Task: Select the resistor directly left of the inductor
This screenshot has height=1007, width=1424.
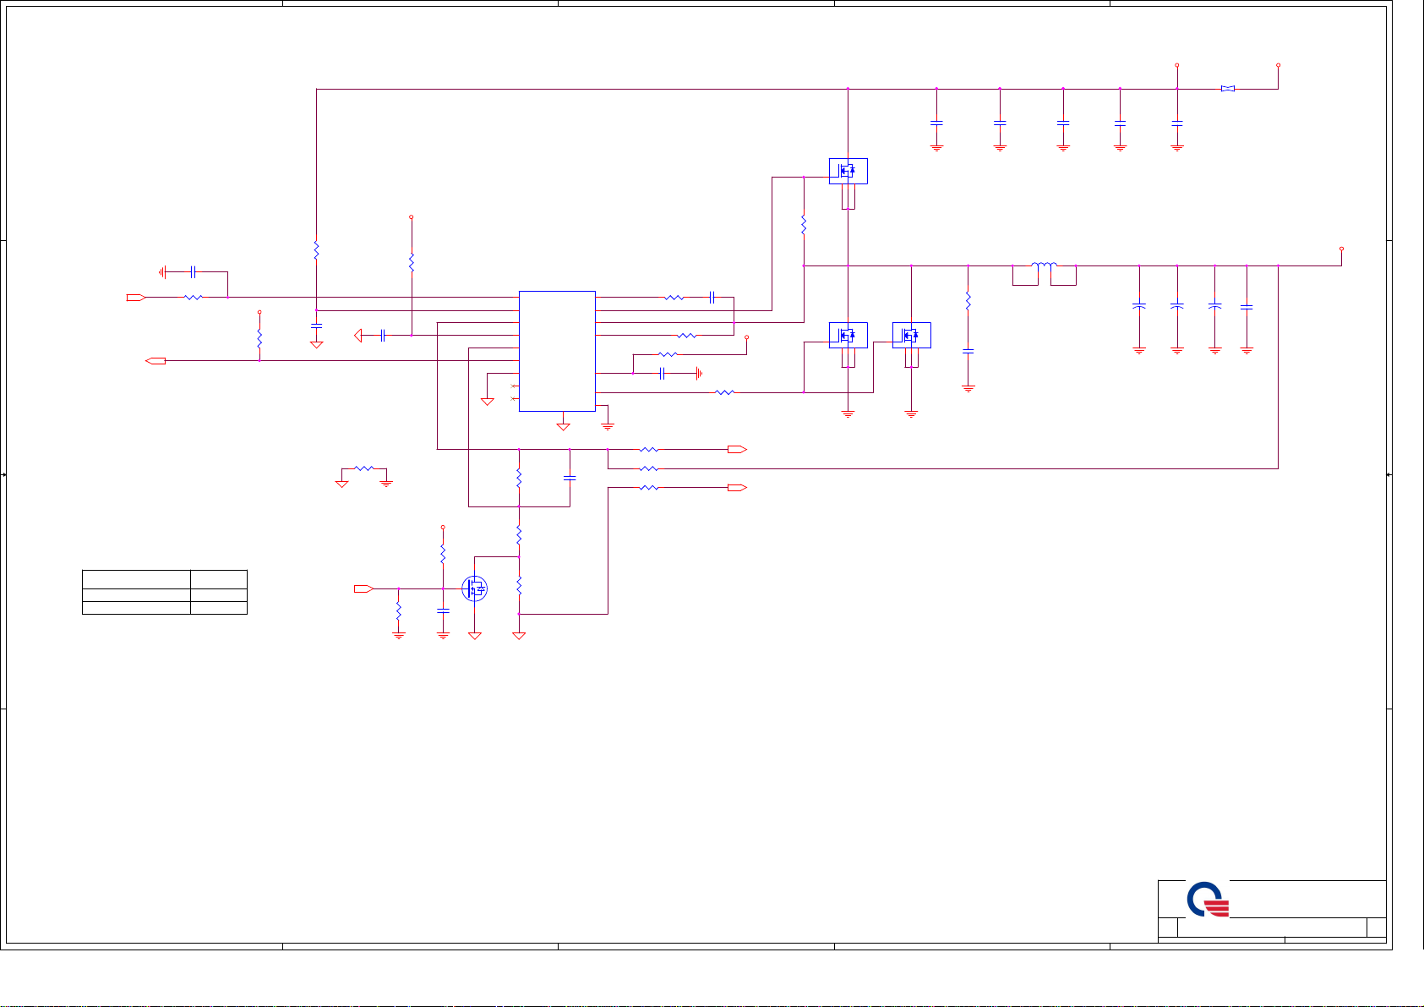Action: (968, 301)
